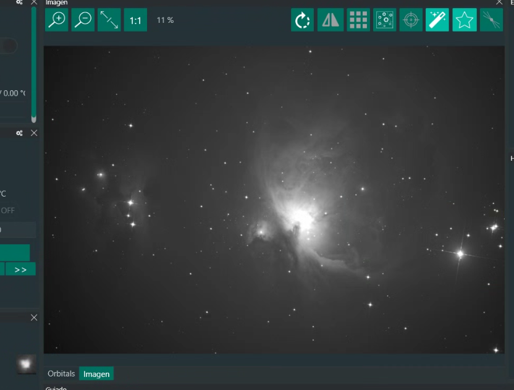Click the star annotation square icon

(384, 20)
